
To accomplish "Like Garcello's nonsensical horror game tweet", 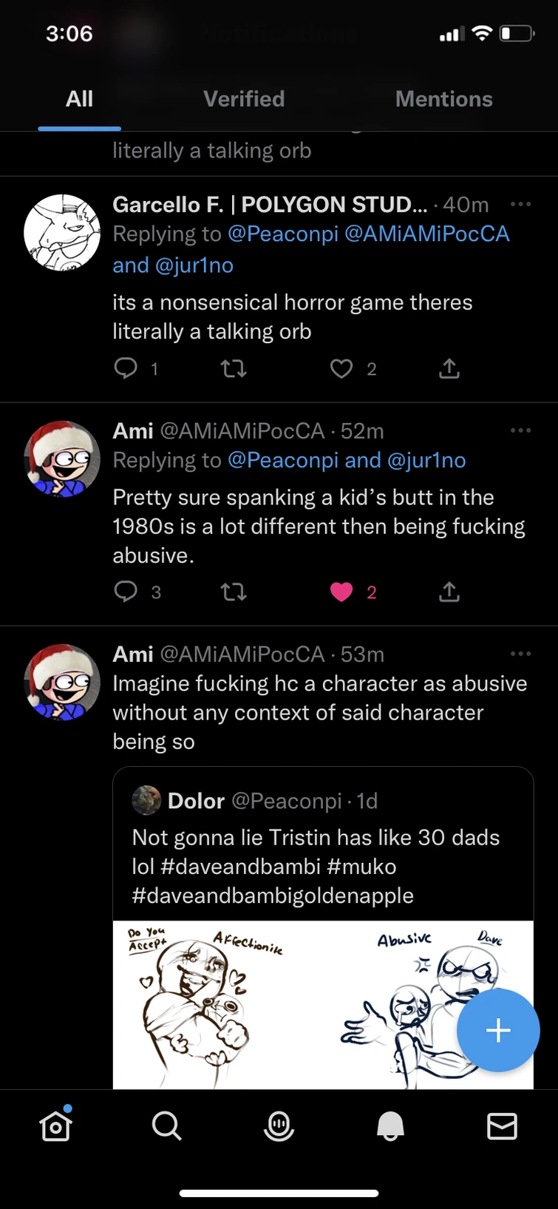I will click(x=341, y=368).
